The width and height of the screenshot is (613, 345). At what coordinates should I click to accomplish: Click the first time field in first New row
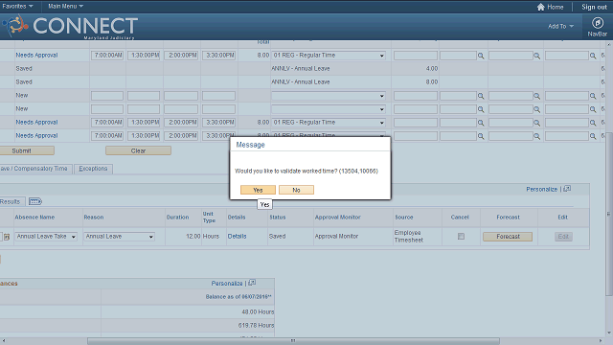point(107,96)
